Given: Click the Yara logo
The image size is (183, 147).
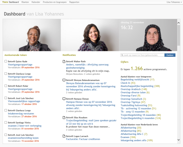Looking at the screenshot, I should (x=5, y=2).
